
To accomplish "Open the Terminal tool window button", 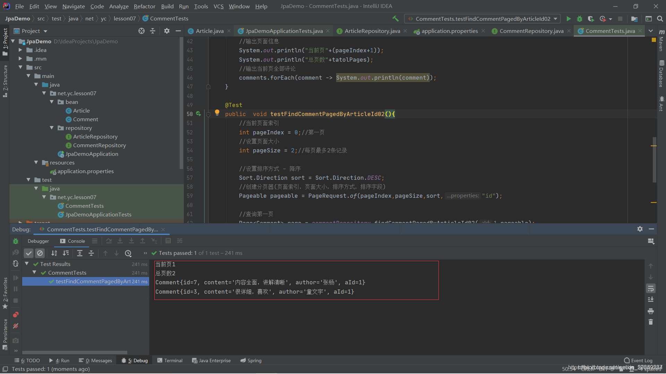I will pos(170,360).
